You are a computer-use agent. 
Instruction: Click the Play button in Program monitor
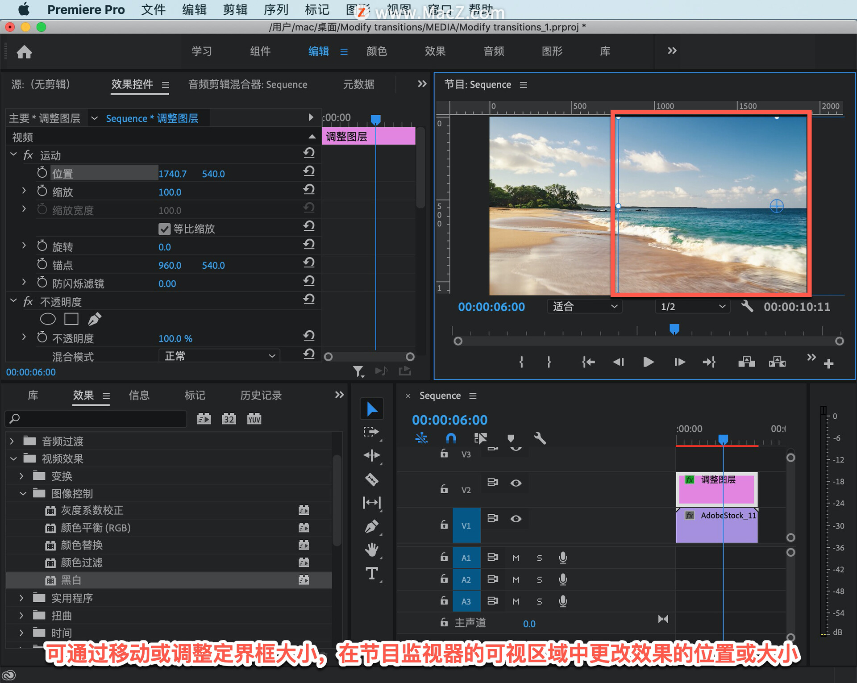pos(648,362)
